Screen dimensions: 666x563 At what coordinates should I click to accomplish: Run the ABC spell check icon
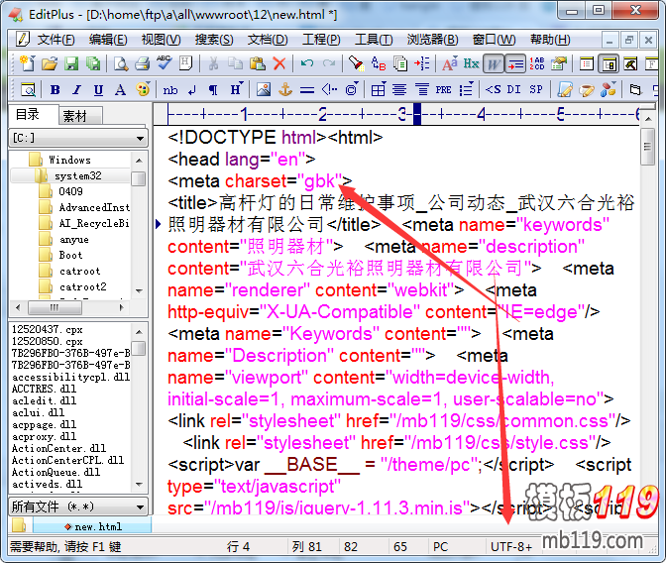(x=164, y=62)
